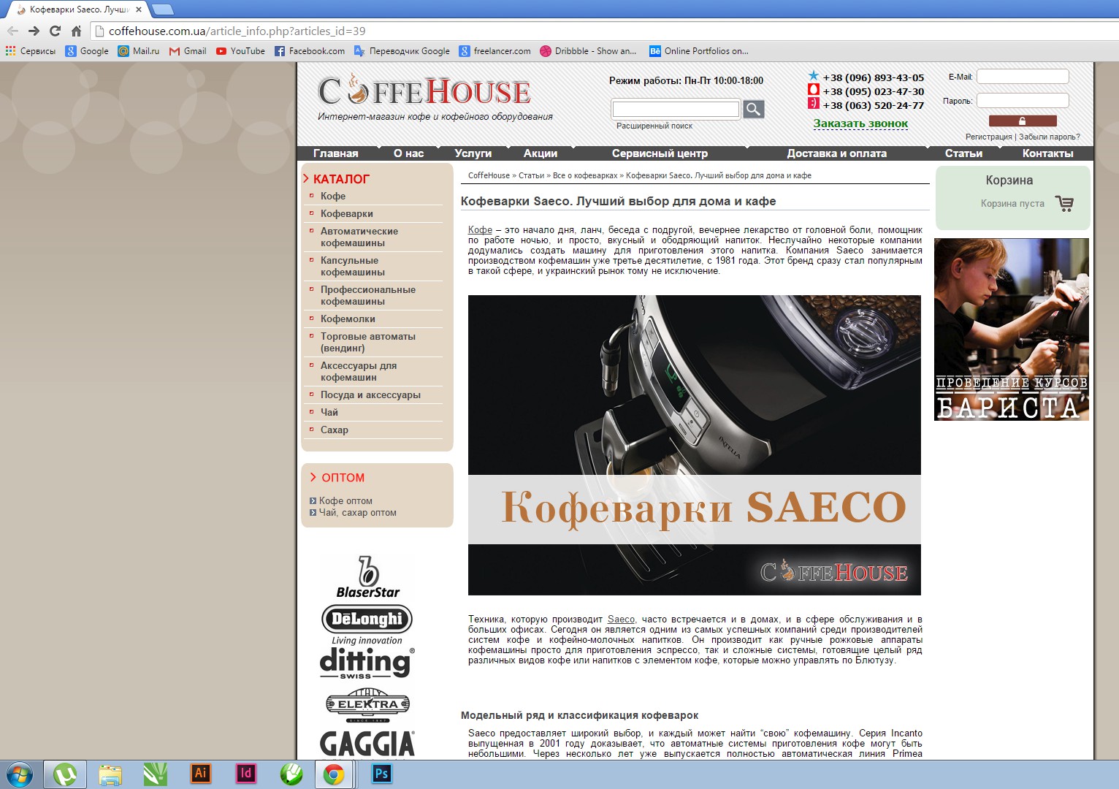Select Кофемолки in the catalog

(x=348, y=319)
